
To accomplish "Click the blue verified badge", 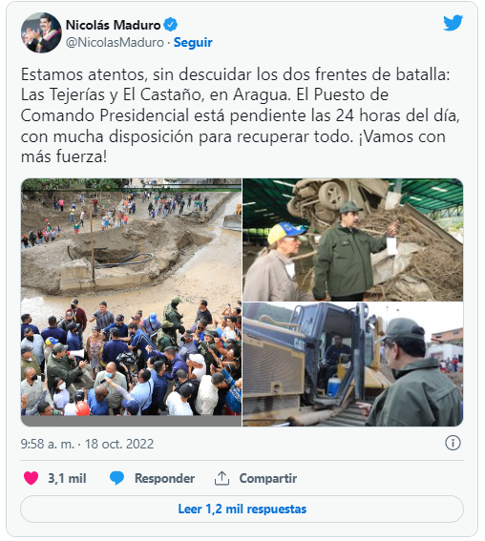I will point(170,25).
